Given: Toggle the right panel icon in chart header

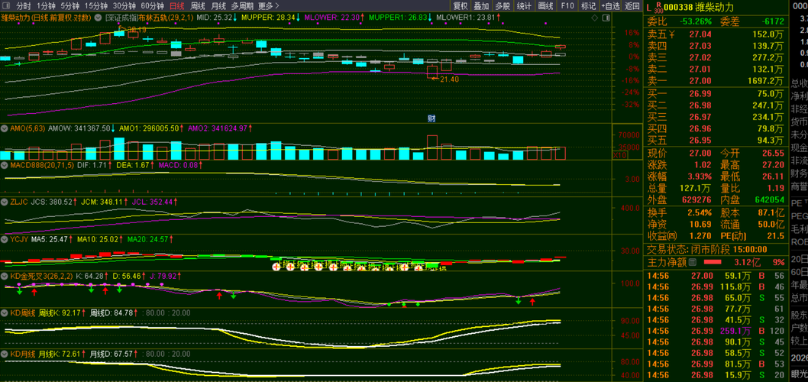Looking at the screenshot, I should click(606, 18).
